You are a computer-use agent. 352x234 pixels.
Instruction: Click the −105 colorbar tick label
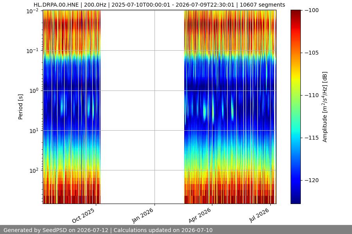(x=312, y=53)
